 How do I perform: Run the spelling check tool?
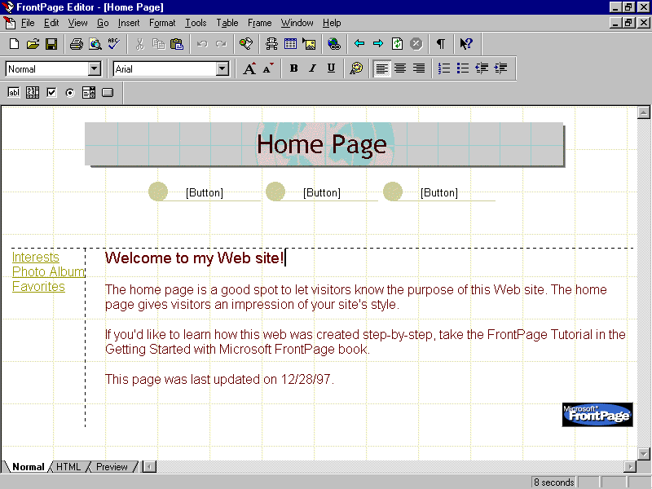point(113,44)
